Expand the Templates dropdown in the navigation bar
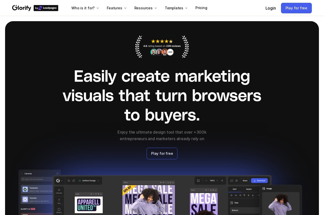Viewport: 324px width, 215px height. (x=176, y=8)
